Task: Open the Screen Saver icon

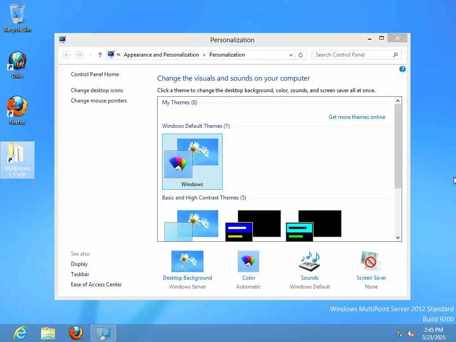Action: 371,261
